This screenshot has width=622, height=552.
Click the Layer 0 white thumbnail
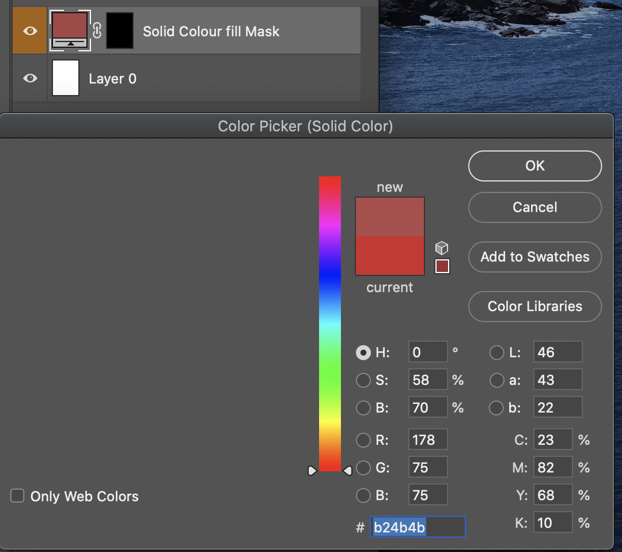click(65, 78)
